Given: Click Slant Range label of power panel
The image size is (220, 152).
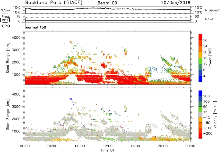Looking at the screenshot, I should click(8, 58).
